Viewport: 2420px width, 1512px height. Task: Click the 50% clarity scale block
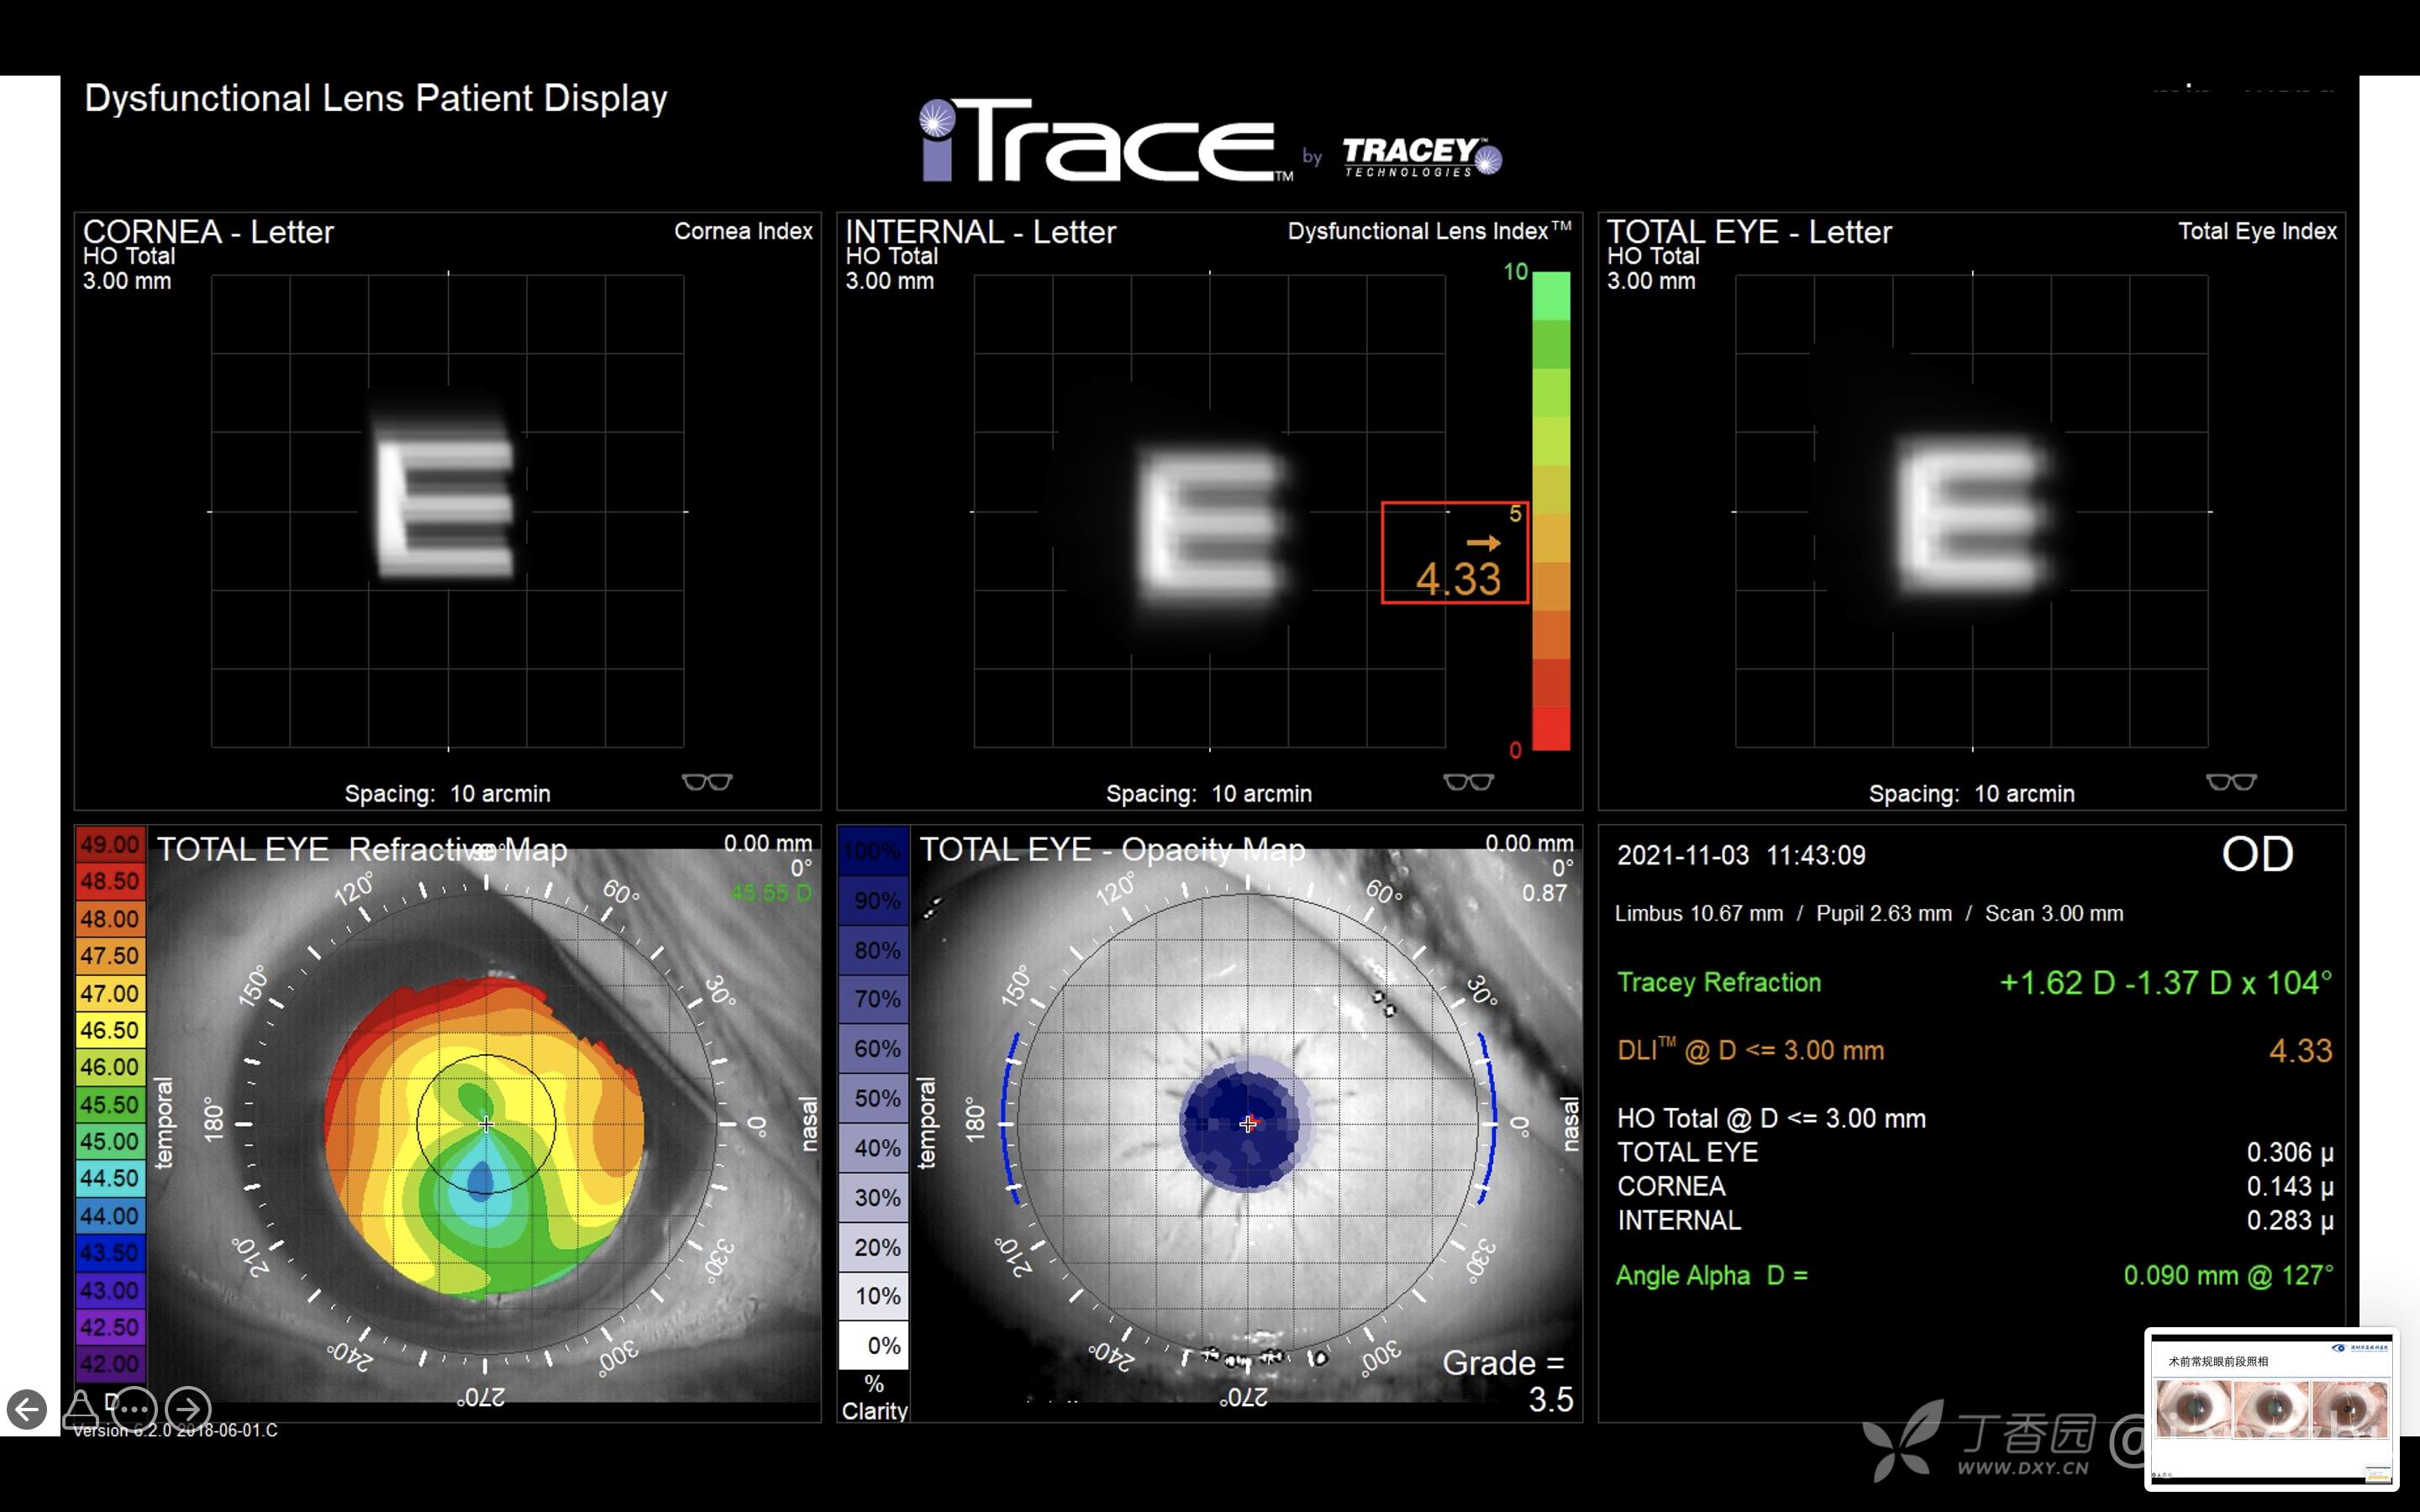875,1098
